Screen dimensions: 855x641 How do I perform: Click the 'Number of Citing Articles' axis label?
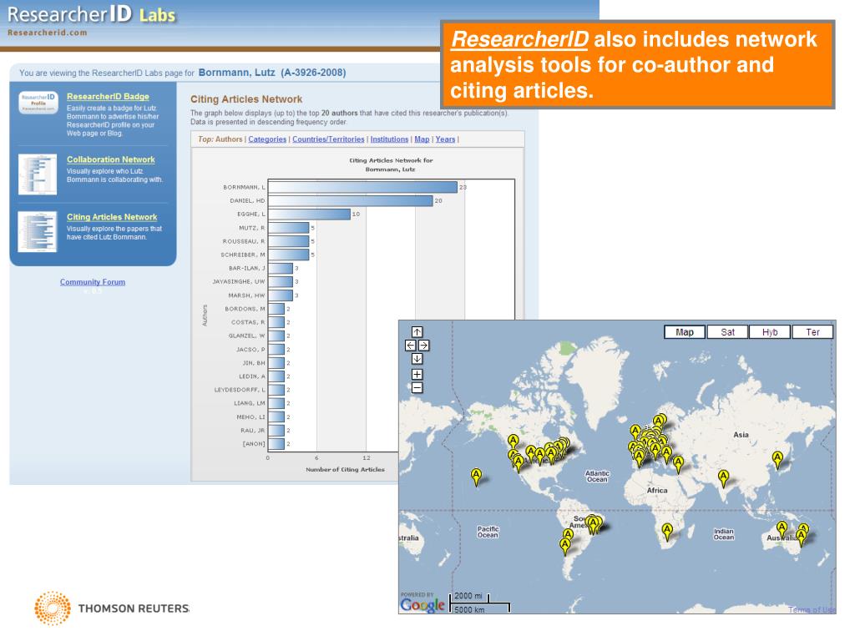pos(345,469)
